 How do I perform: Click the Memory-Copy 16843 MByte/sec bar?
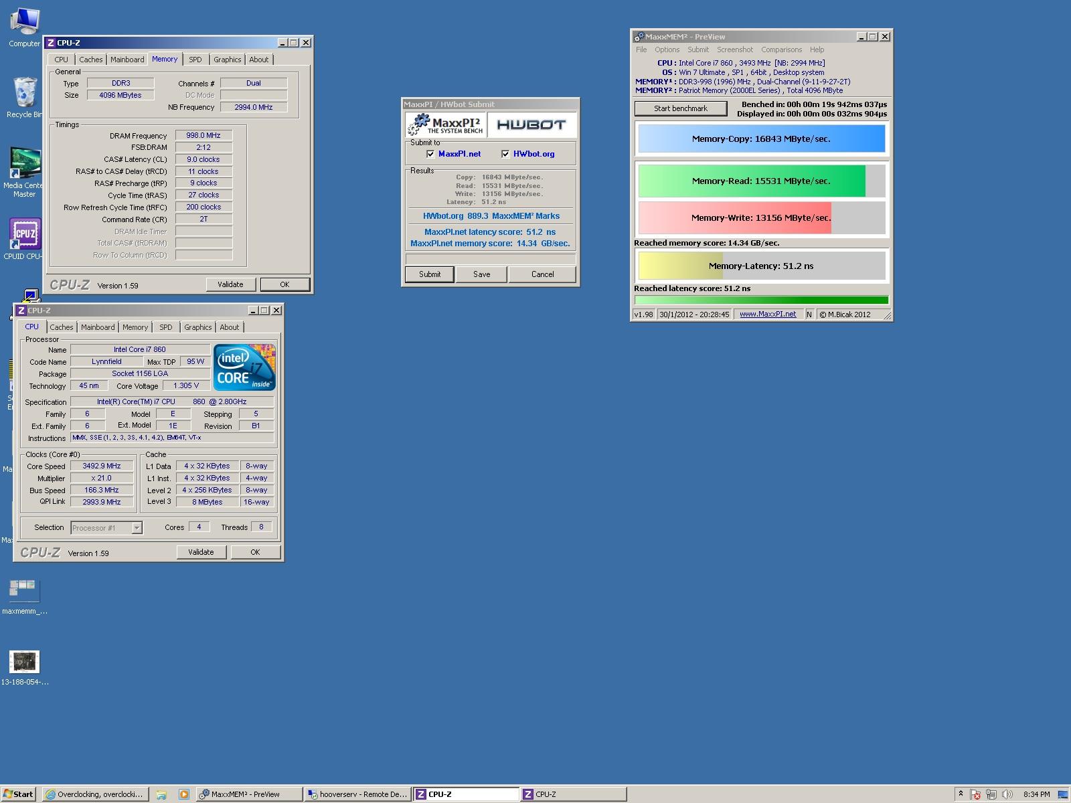762,139
